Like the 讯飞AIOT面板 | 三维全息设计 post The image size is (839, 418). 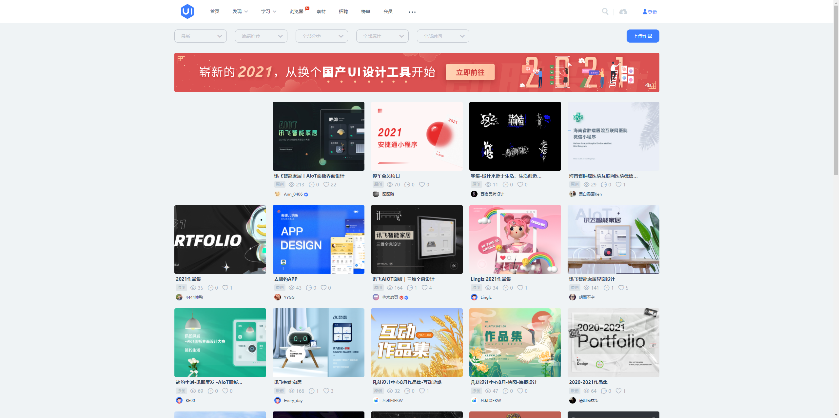424,288
